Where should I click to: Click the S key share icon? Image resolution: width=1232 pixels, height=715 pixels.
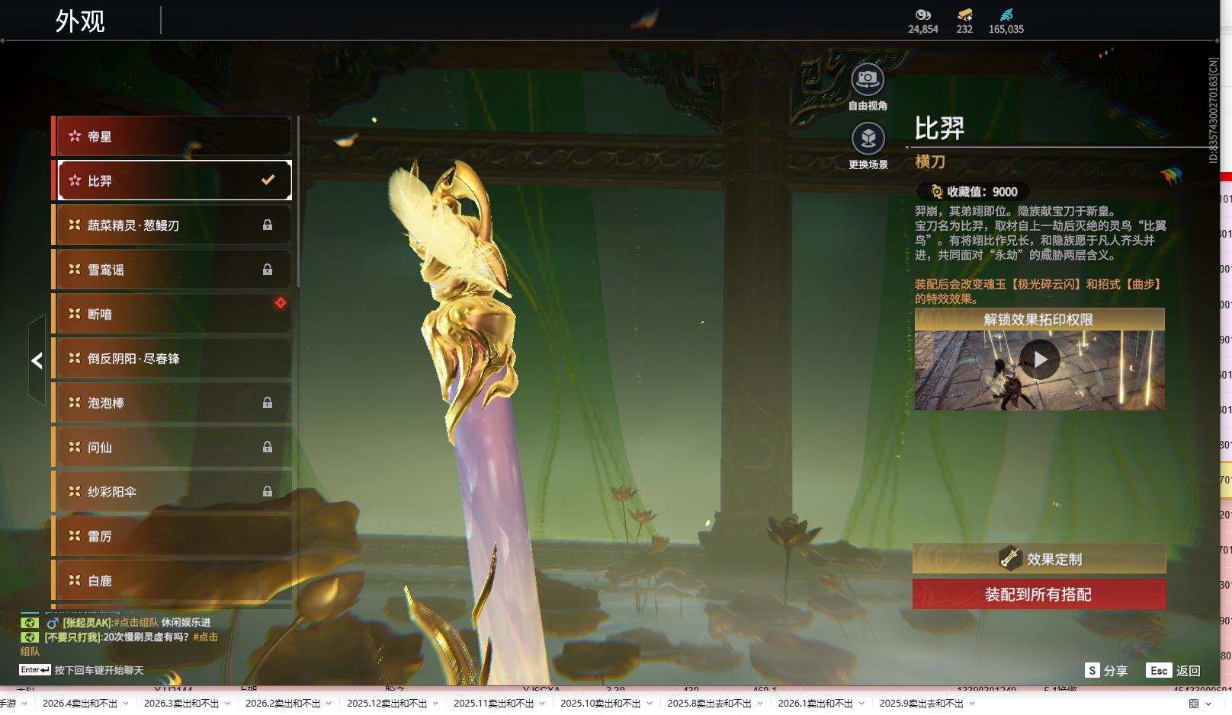(1092, 670)
